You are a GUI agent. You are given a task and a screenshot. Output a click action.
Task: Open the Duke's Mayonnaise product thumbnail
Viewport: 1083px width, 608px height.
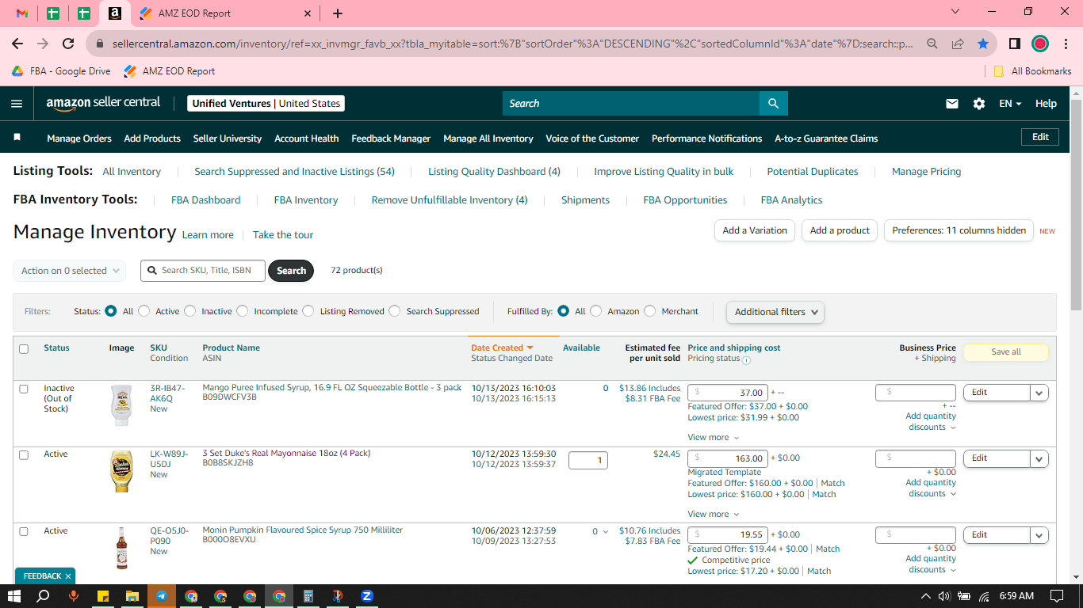click(x=121, y=471)
